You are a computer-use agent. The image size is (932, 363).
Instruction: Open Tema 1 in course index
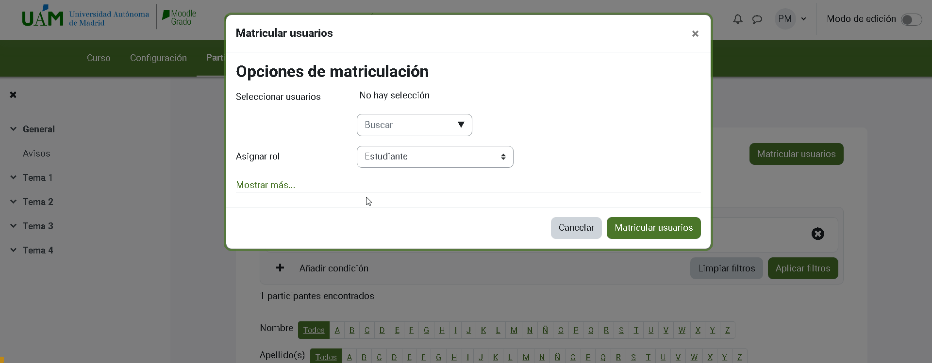click(37, 177)
